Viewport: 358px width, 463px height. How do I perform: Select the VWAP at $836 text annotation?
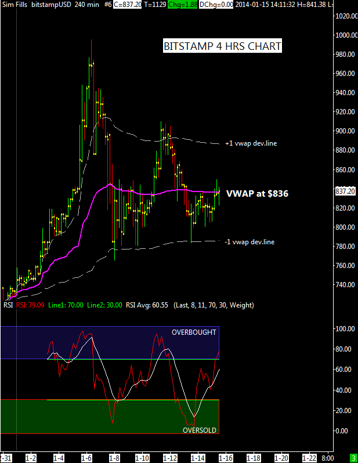(257, 194)
